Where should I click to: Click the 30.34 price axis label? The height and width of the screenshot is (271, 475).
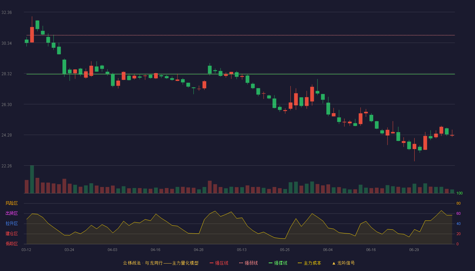click(x=6, y=43)
